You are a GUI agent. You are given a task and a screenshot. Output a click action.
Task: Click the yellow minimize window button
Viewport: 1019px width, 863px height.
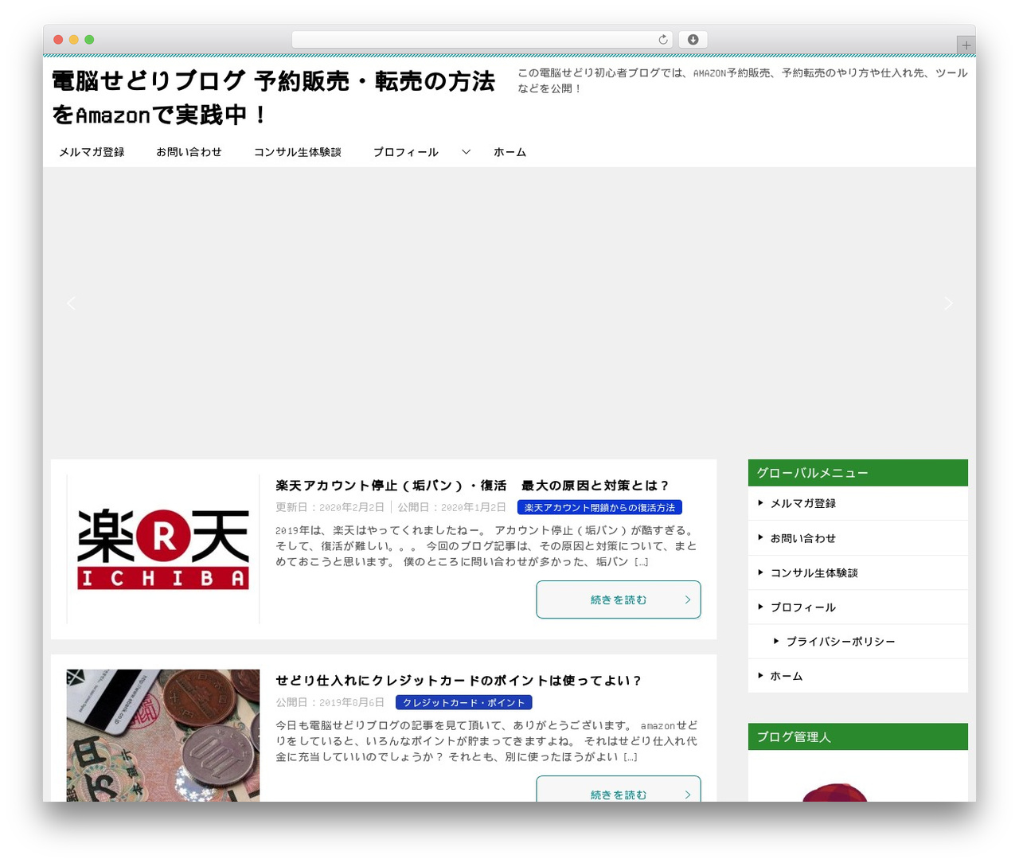[74, 40]
